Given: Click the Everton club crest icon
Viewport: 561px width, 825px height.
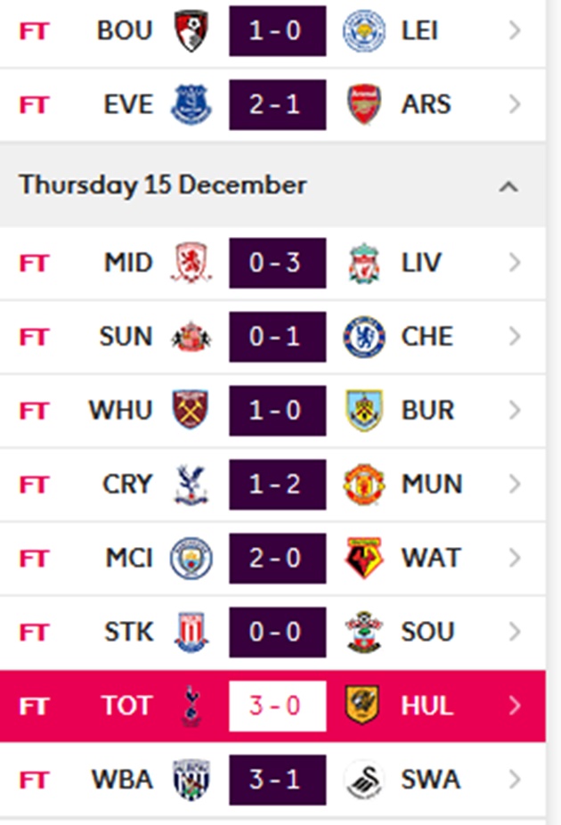Looking at the screenshot, I should click(x=190, y=104).
